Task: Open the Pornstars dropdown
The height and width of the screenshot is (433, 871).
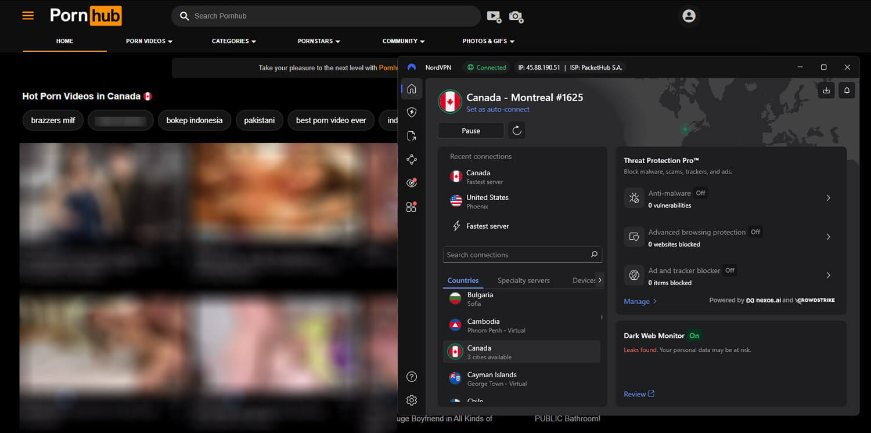Action: (x=317, y=41)
